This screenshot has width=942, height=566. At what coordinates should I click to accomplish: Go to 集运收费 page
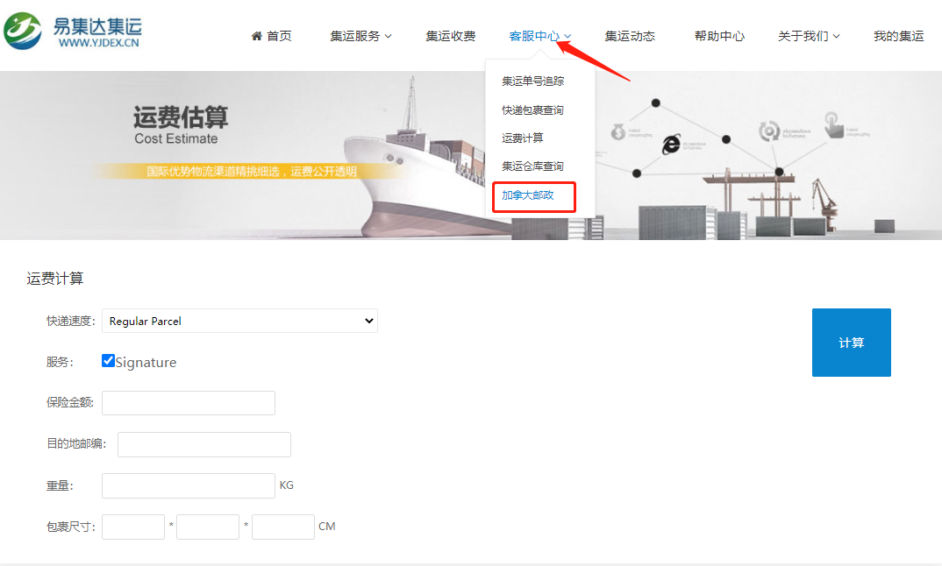click(451, 36)
